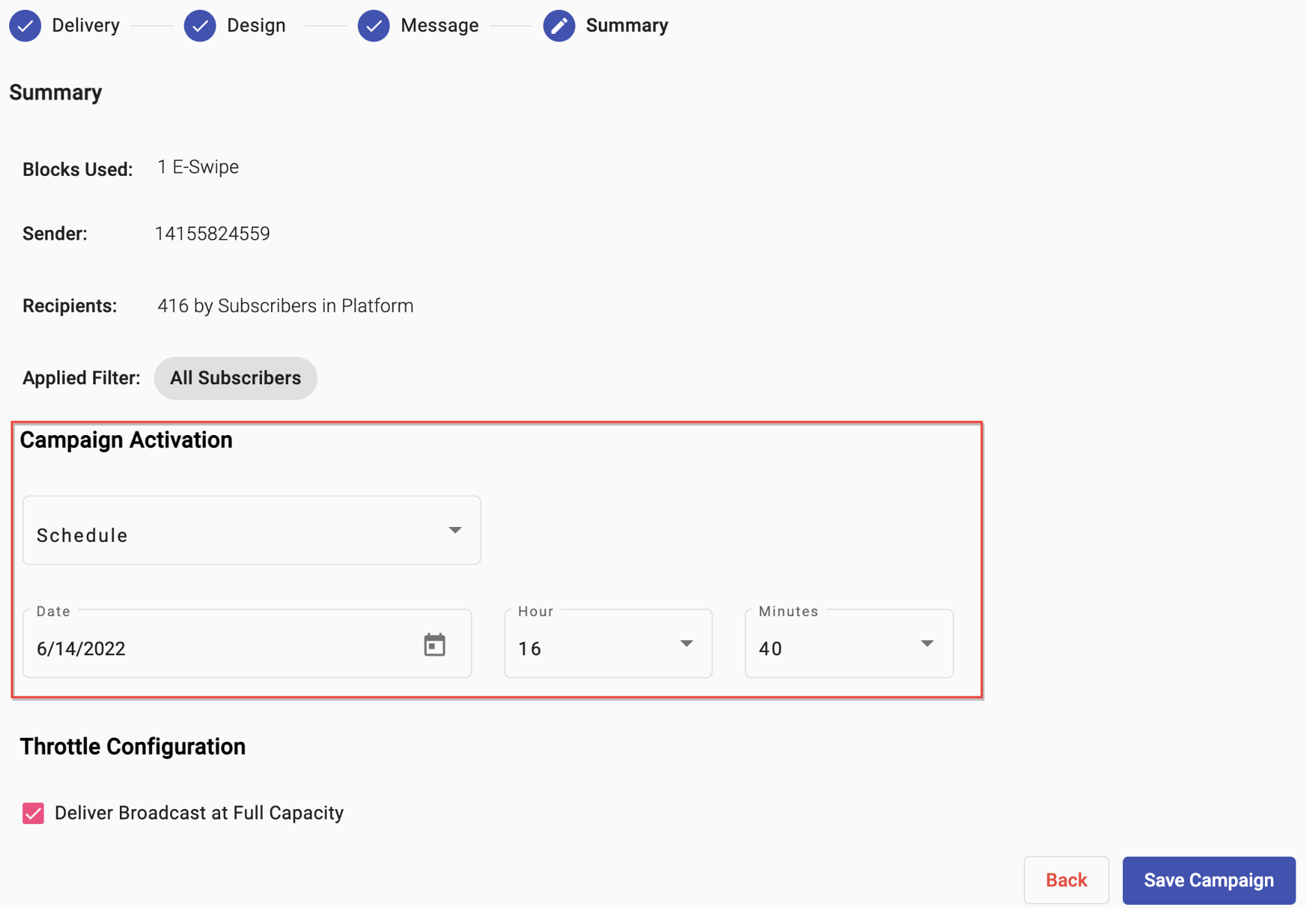
Task: Open the calendar date picker icon
Action: click(434, 645)
